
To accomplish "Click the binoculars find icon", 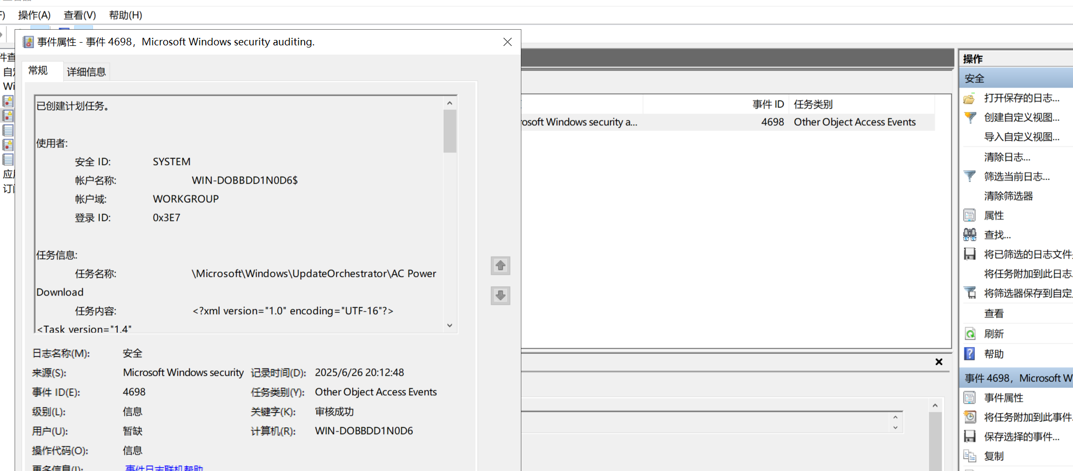I will coord(969,235).
